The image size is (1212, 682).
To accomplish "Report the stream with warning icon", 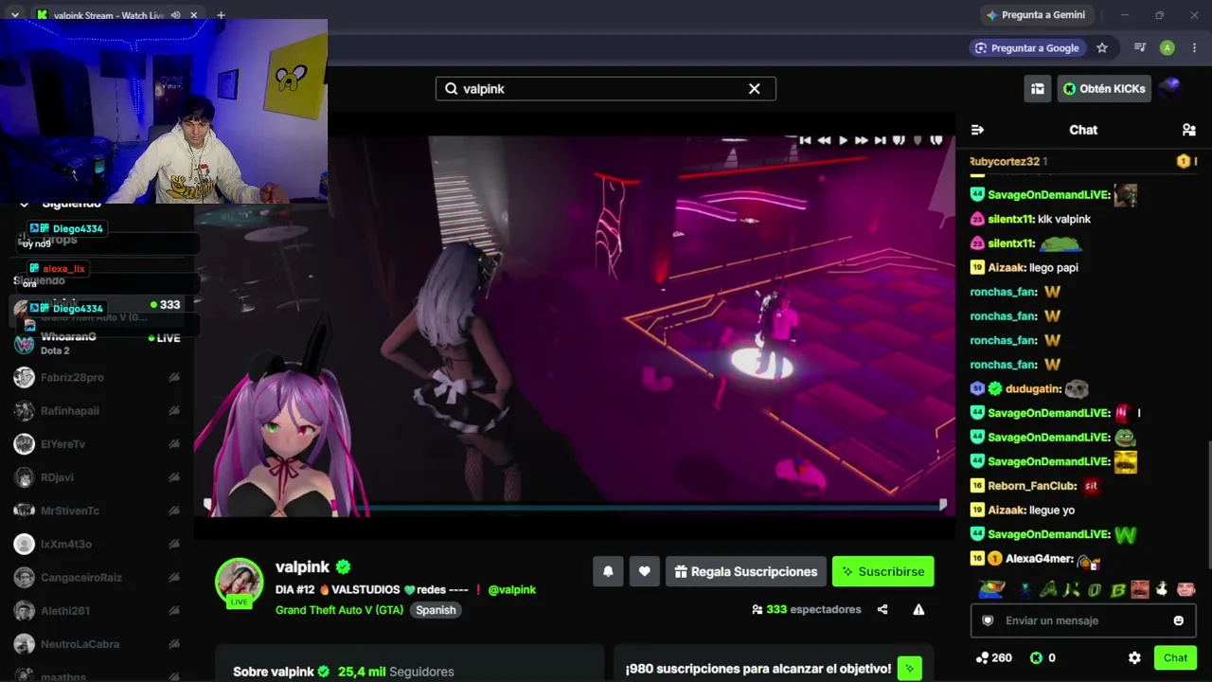I will (918, 610).
